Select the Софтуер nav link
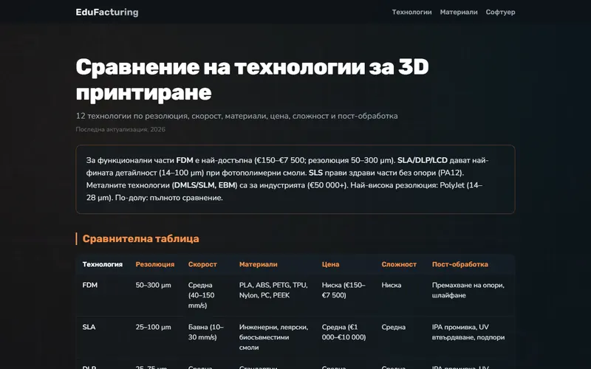Viewport: 591px width, 369px height. (500, 12)
